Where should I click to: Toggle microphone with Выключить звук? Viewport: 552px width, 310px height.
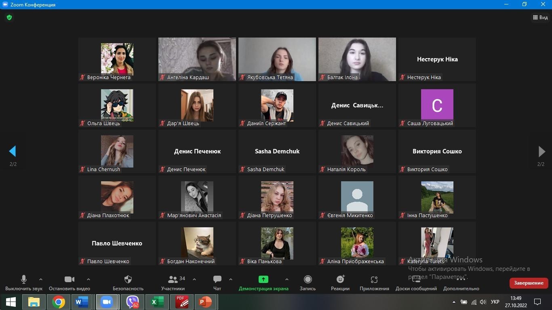click(24, 279)
